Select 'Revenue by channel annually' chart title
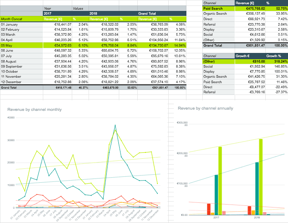This screenshot has height=223, width=288. coord(206,108)
